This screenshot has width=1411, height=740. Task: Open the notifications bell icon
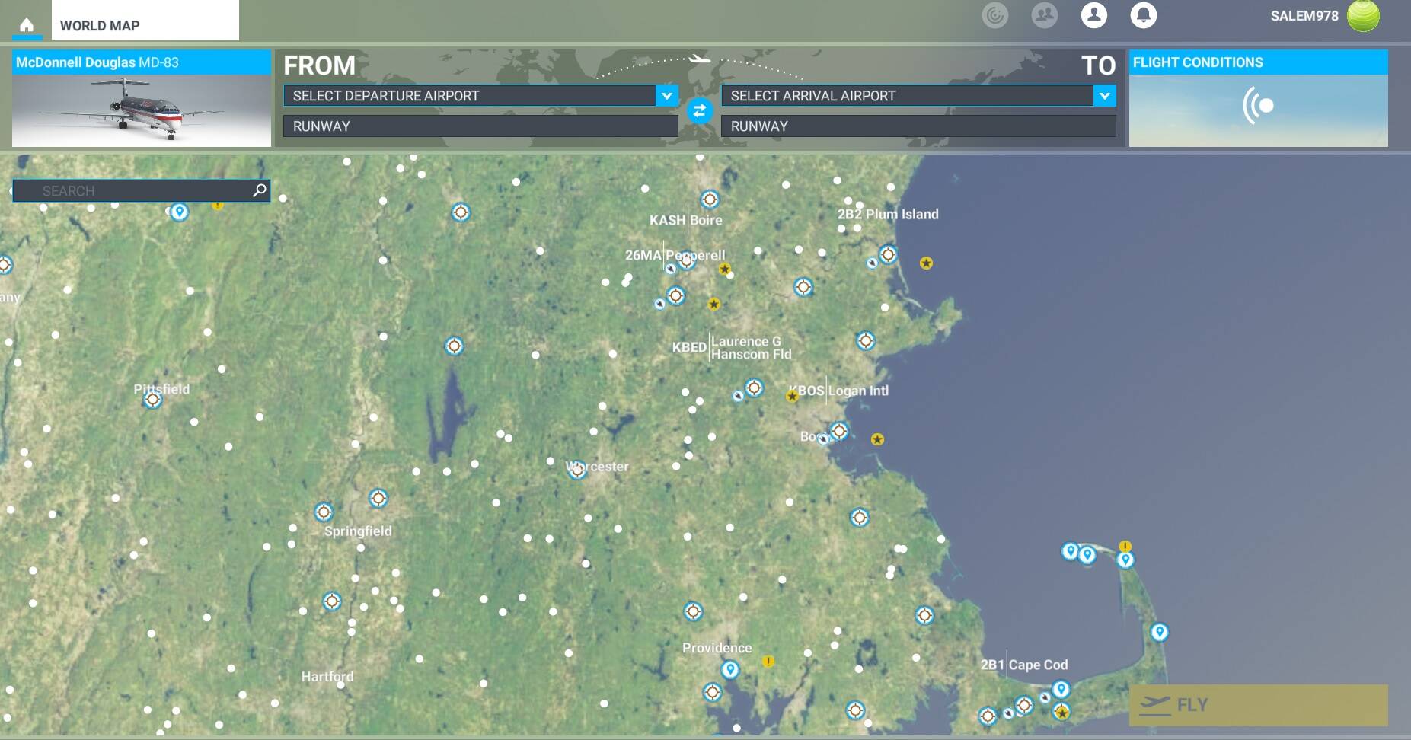tap(1144, 16)
